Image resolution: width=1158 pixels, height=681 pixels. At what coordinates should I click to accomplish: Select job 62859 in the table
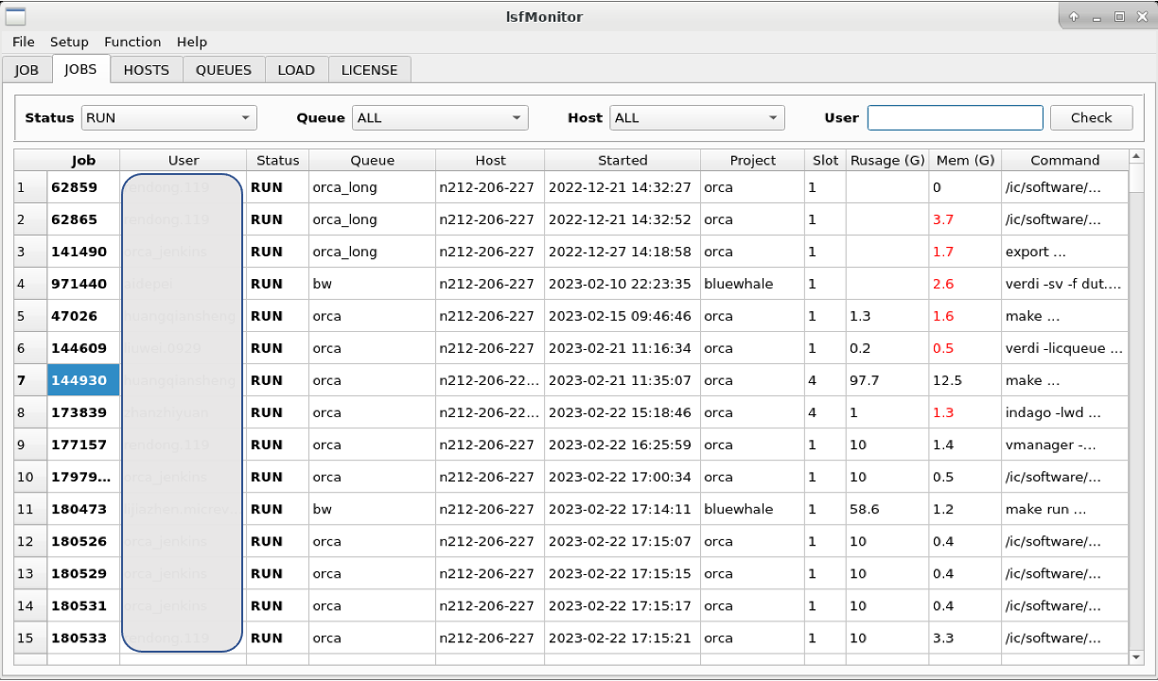point(83,187)
